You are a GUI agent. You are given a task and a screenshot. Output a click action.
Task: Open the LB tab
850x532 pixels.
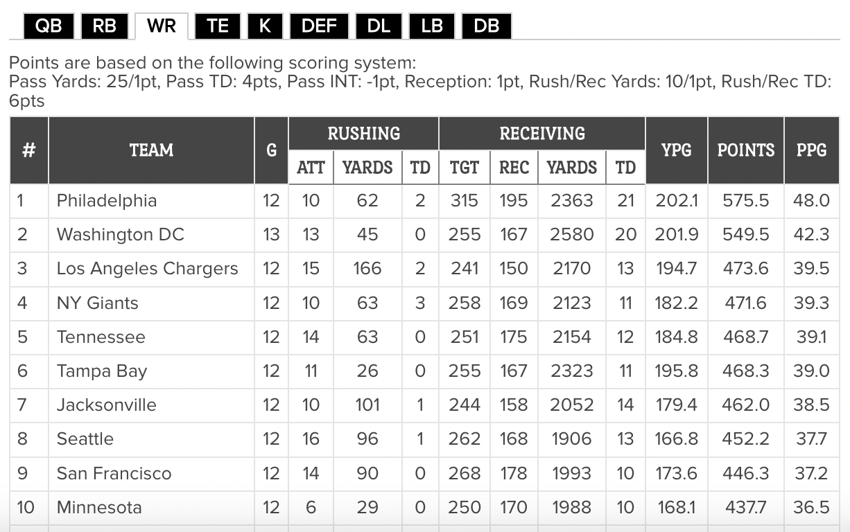[431, 26]
